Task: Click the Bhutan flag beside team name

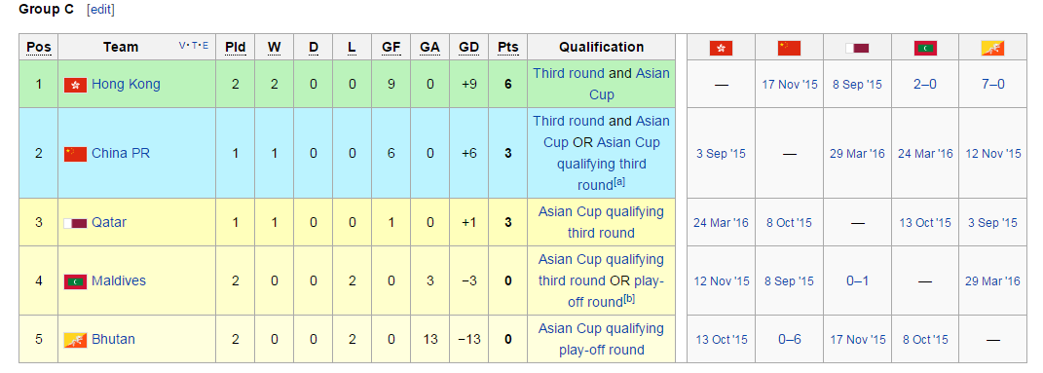Action: [75, 340]
